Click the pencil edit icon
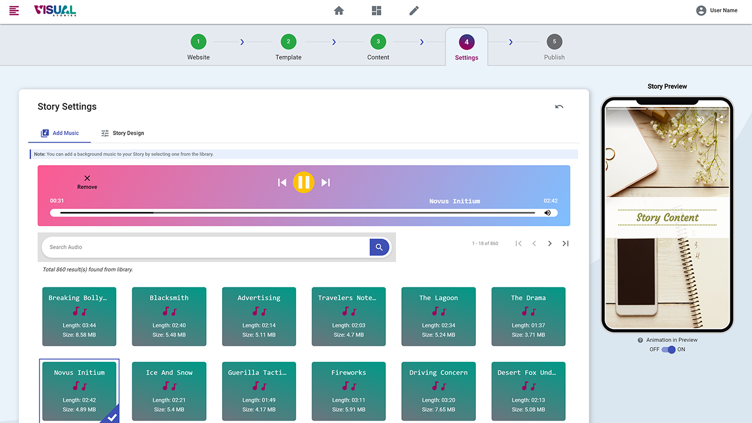 (x=414, y=11)
